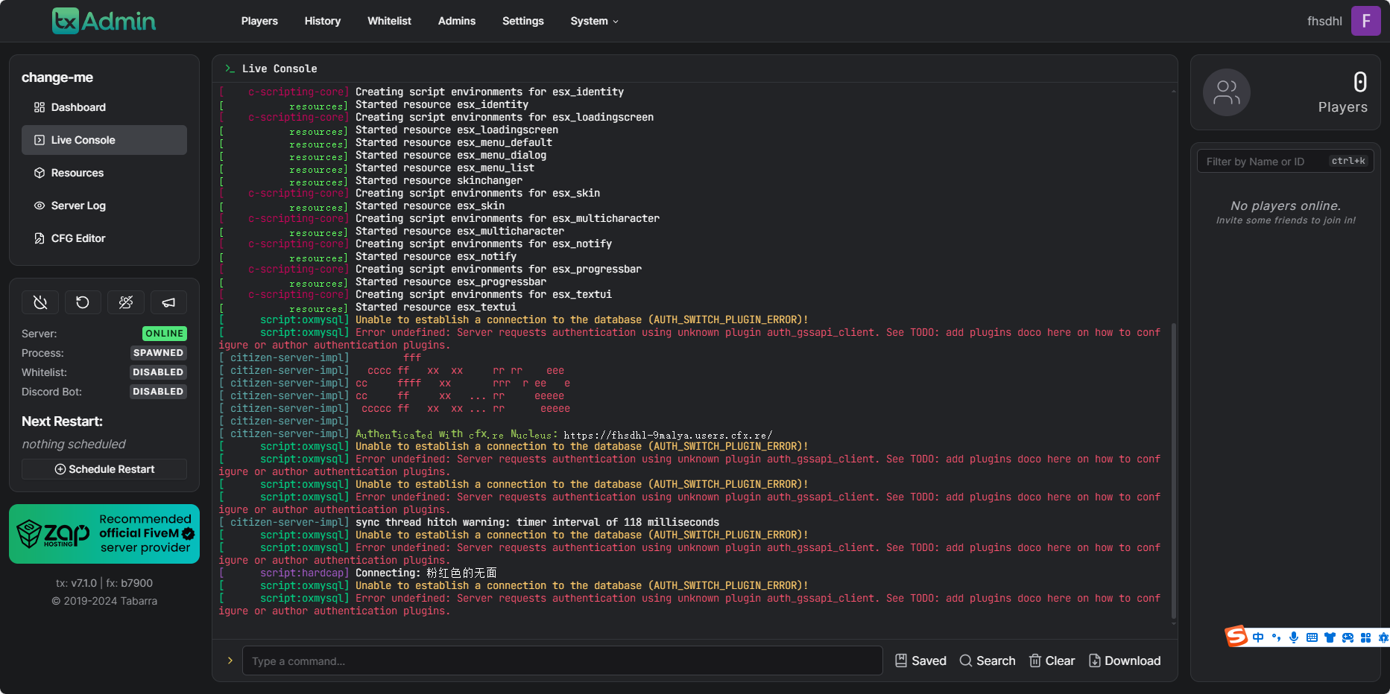The width and height of the screenshot is (1390, 694).
Task: Click the Dashboard grid icon
Action: tap(40, 107)
